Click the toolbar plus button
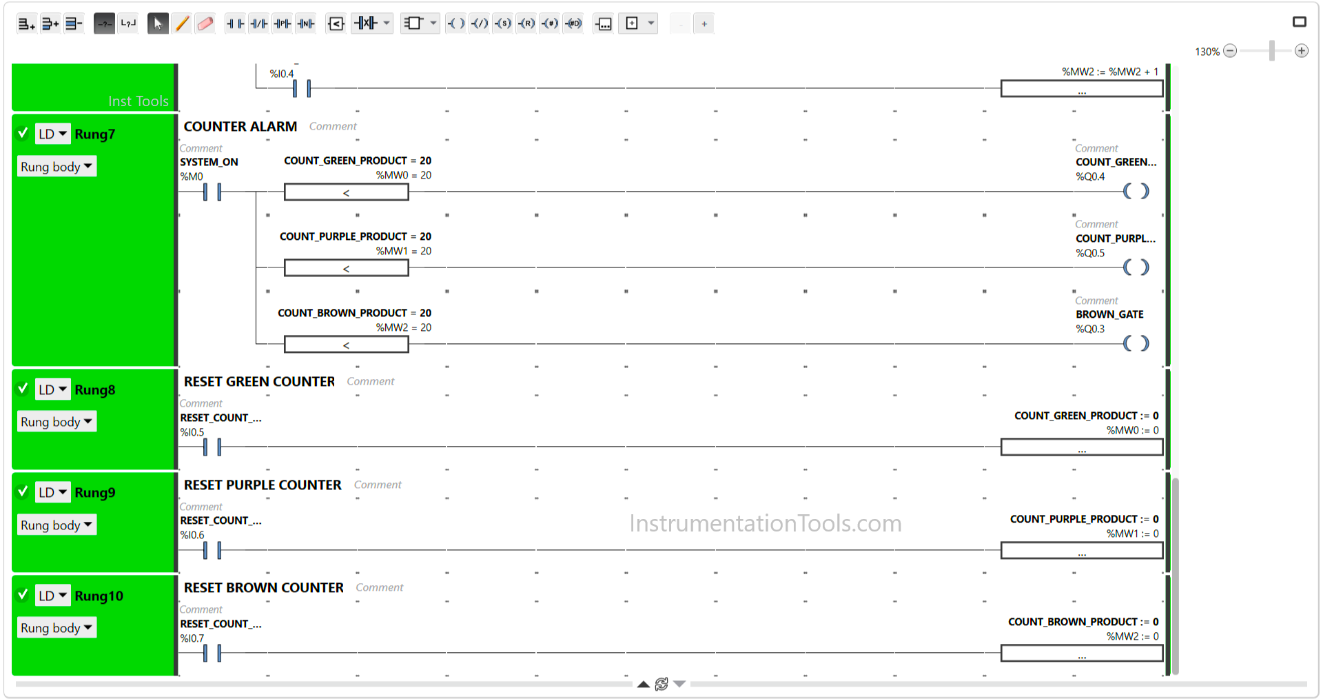The image size is (1323, 699). (x=704, y=24)
